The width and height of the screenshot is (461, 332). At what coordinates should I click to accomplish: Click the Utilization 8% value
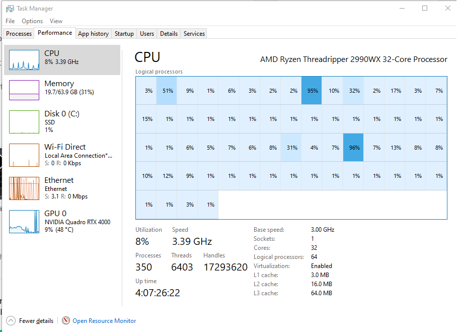click(x=142, y=241)
